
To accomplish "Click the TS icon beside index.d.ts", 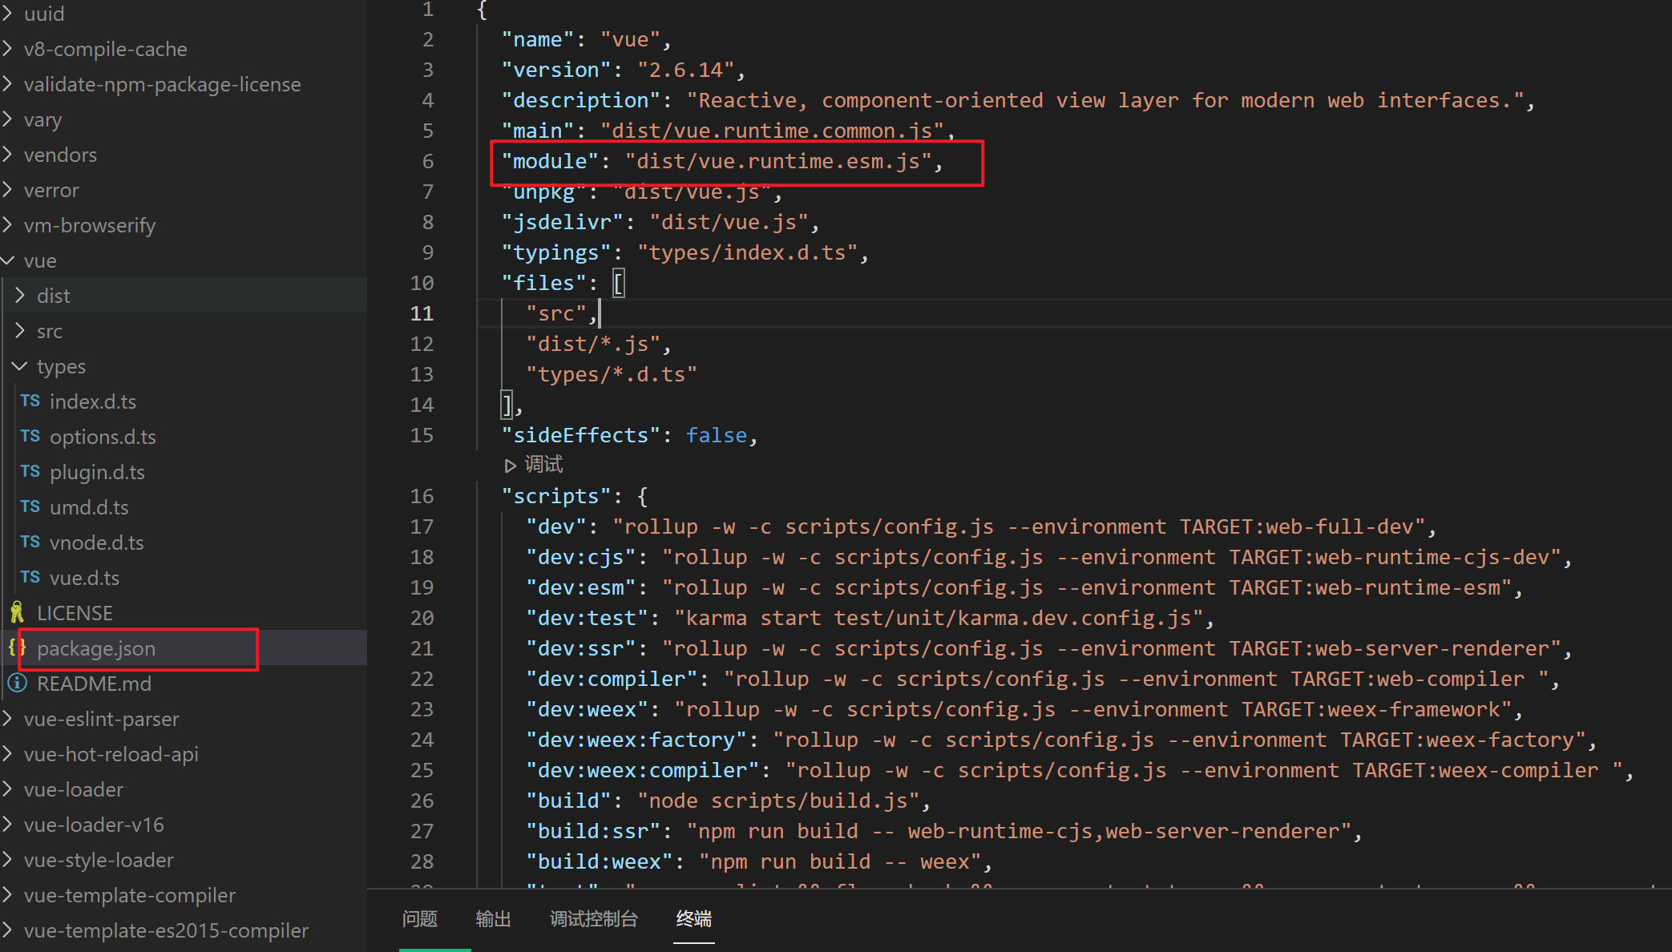I will click(x=30, y=401).
